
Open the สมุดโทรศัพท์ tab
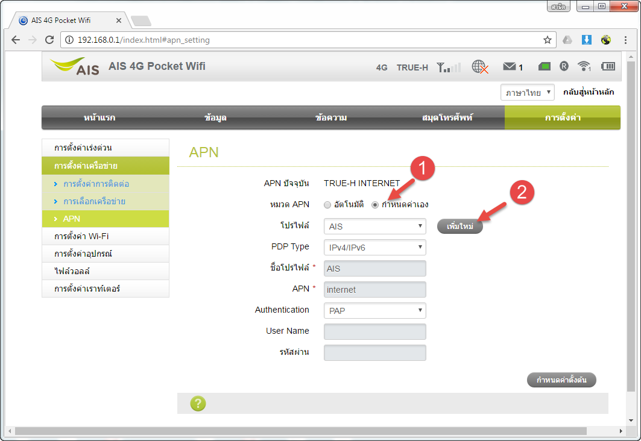point(447,117)
